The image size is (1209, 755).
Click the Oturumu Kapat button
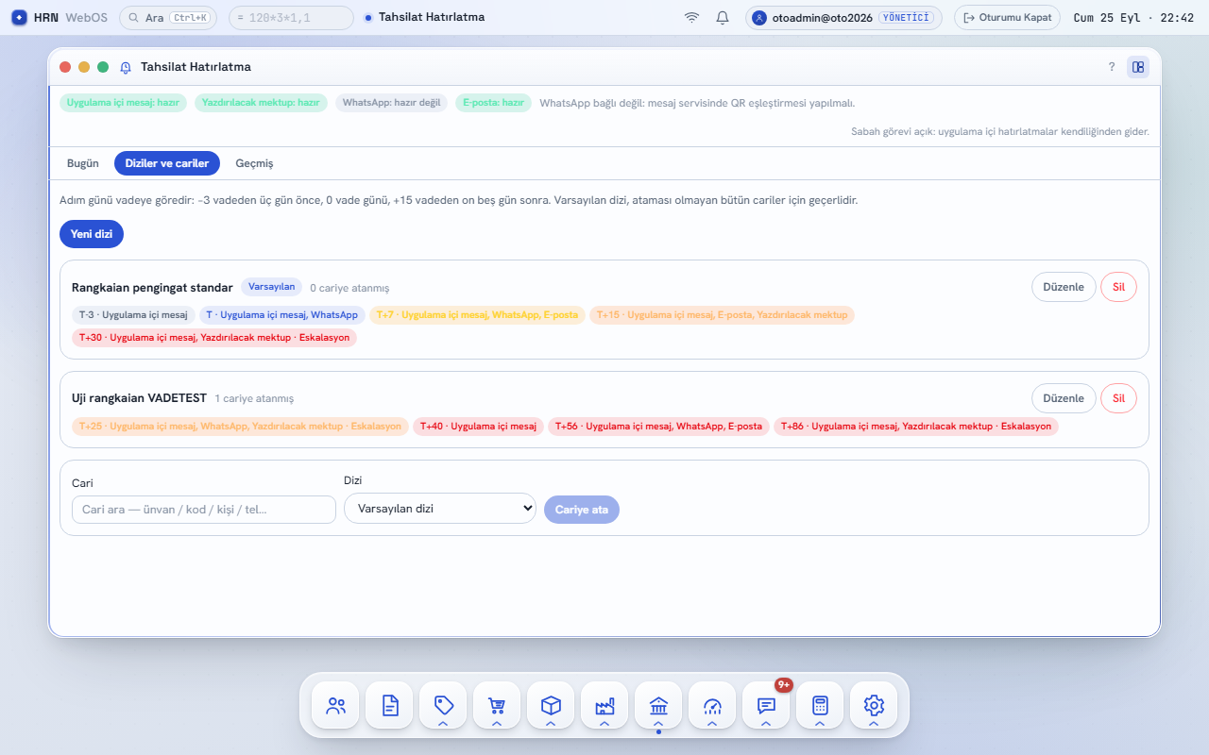[x=1007, y=18]
